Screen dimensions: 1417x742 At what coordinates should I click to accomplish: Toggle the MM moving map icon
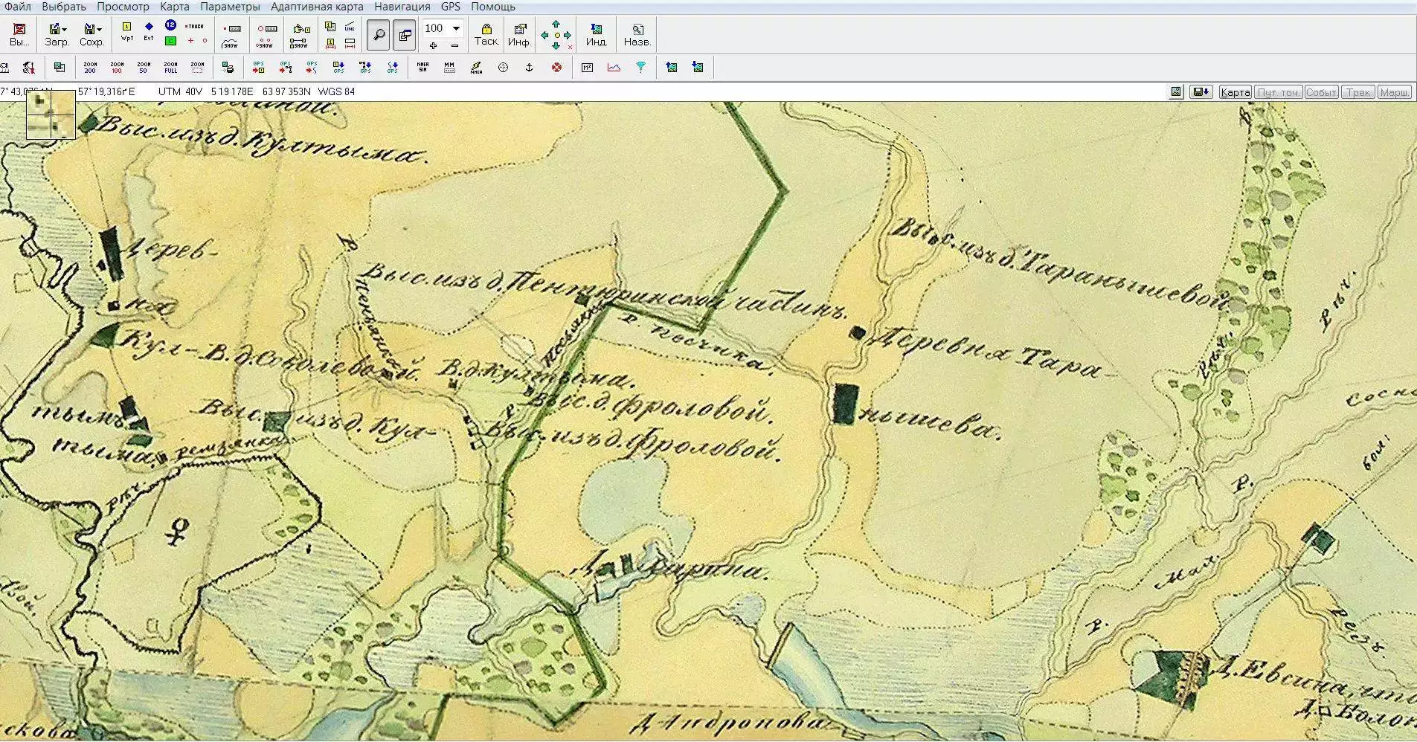point(449,68)
